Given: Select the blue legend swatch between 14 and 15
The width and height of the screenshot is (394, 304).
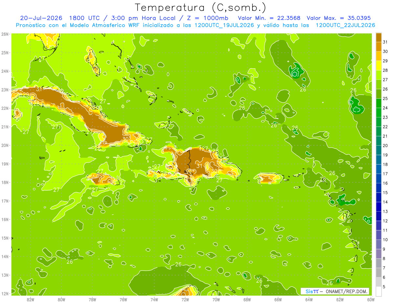Looking at the screenshot, I should [379, 197].
